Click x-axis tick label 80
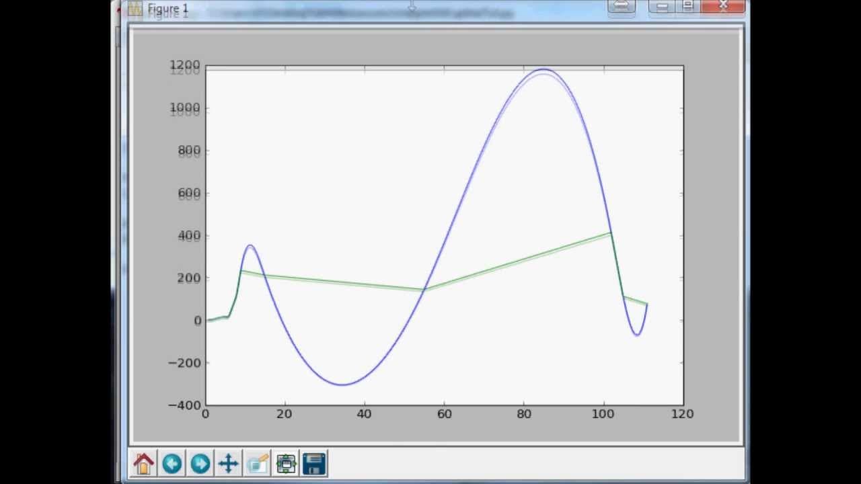The image size is (861, 484). click(523, 414)
